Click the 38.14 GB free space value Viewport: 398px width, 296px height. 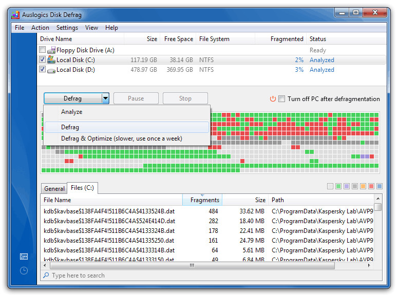[181, 60]
